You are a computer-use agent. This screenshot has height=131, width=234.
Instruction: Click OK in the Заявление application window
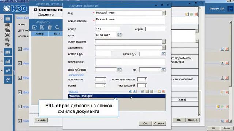[179, 120]
